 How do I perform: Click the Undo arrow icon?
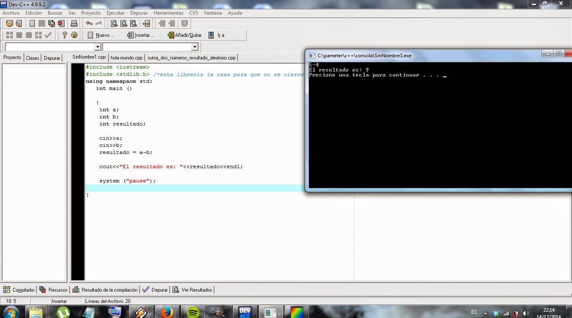click(89, 23)
